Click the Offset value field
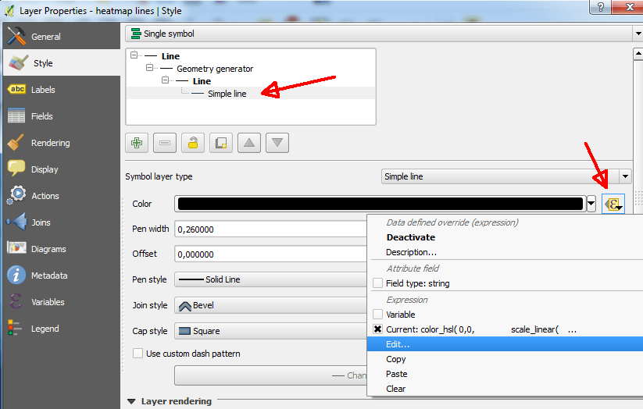This screenshot has height=409, width=643. tap(270, 254)
